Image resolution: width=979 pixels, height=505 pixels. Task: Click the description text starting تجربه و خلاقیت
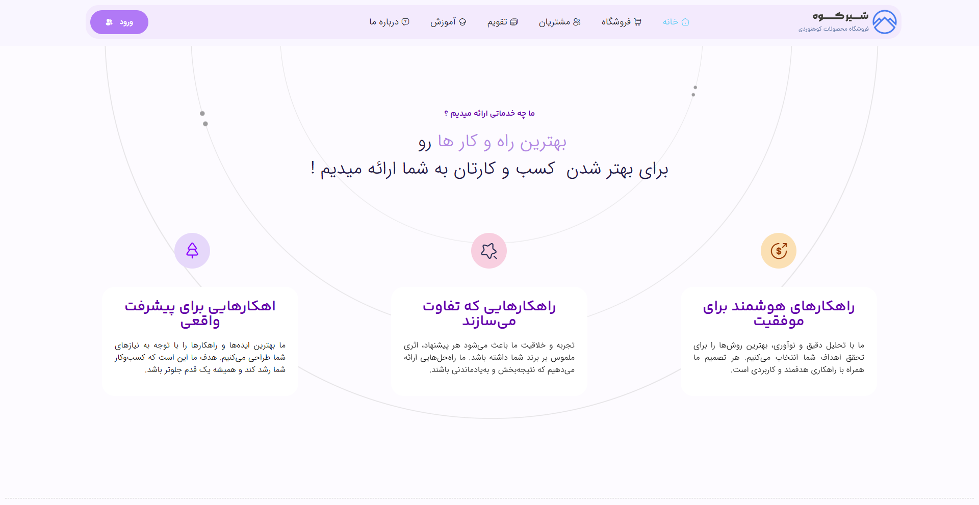pyautogui.click(x=489, y=357)
